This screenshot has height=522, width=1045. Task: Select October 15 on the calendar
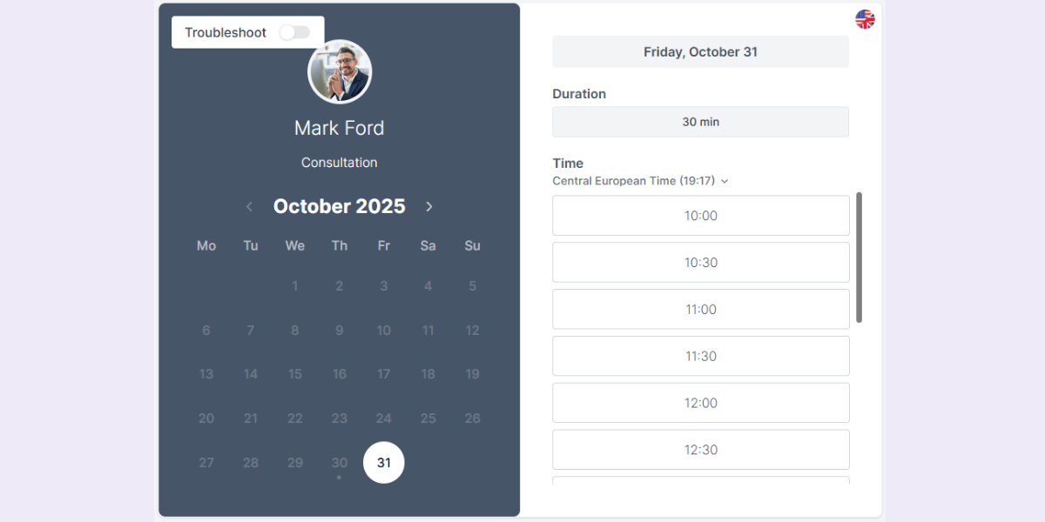[x=294, y=374]
